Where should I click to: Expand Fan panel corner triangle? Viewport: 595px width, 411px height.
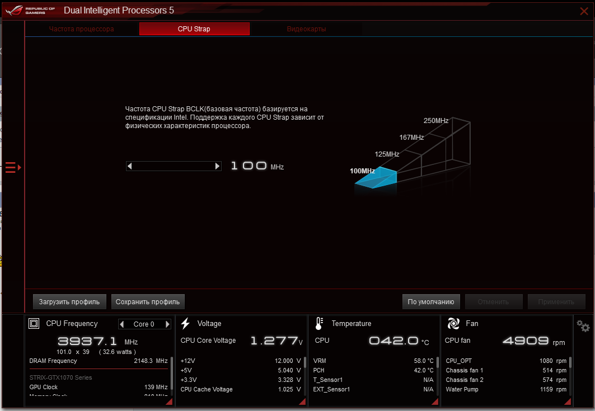point(568,401)
